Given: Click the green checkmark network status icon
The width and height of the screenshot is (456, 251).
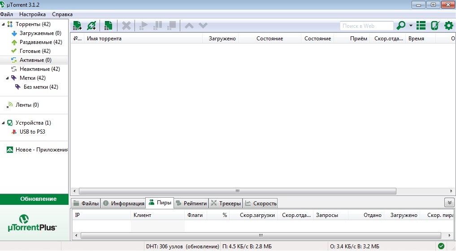Looking at the screenshot, I should [441, 246].
